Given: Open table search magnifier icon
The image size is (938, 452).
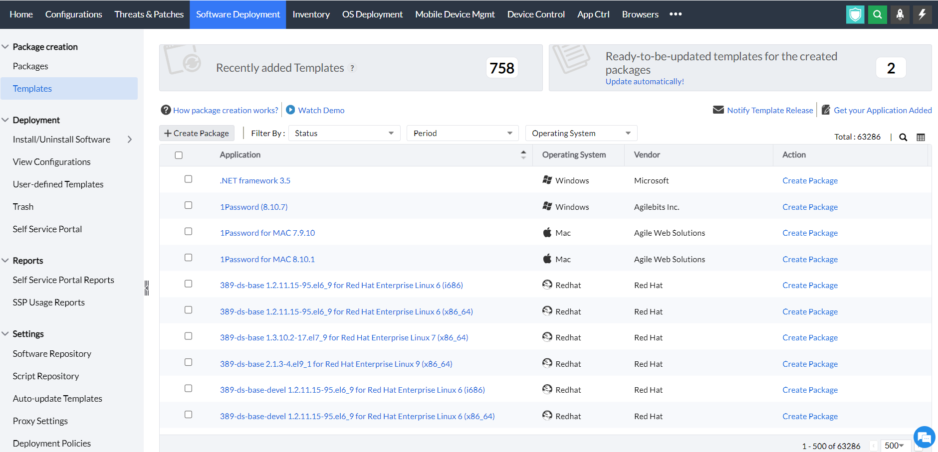Looking at the screenshot, I should tap(903, 137).
